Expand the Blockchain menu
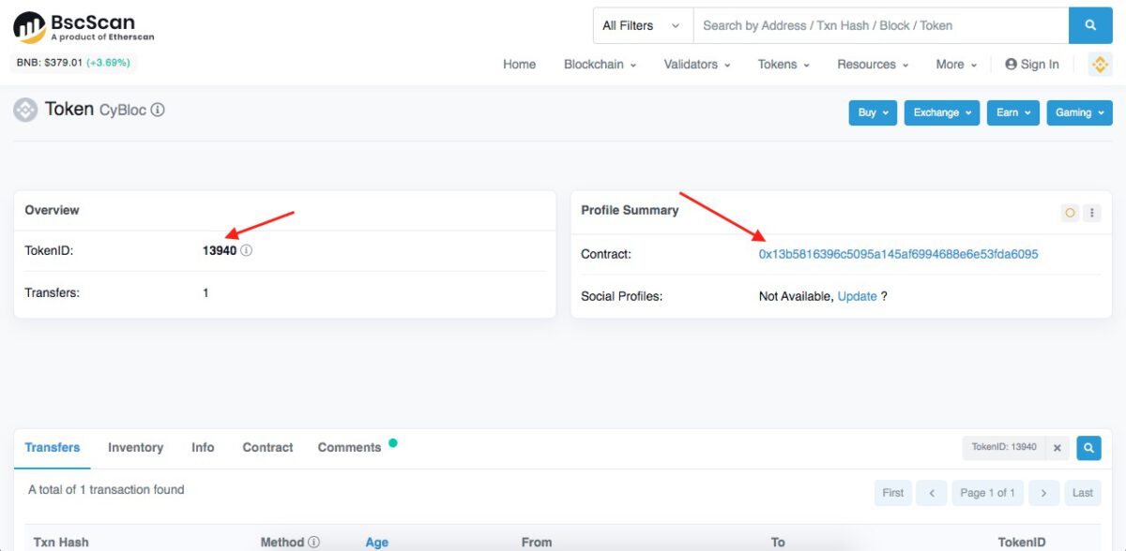This screenshot has height=551, width=1126. pyautogui.click(x=601, y=65)
